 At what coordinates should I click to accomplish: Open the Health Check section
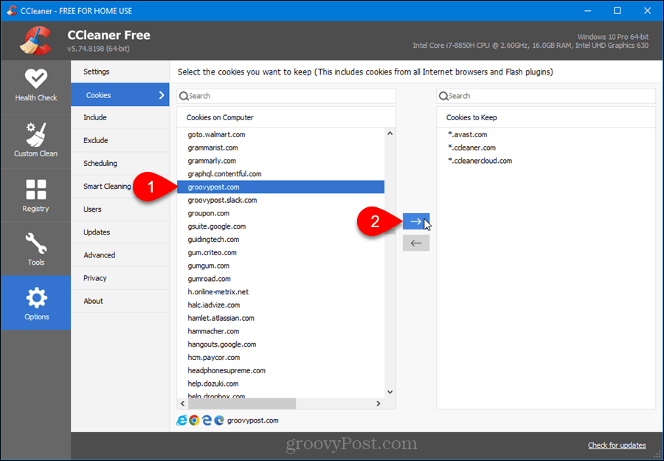pos(36,87)
